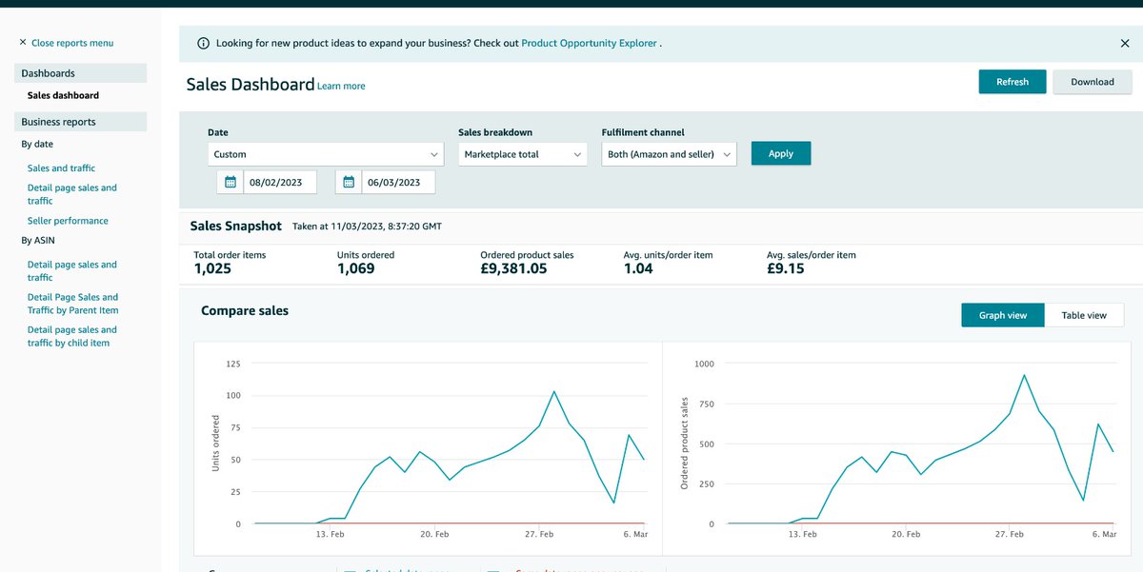Open the calendar picker for the start date

pos(230,182)
